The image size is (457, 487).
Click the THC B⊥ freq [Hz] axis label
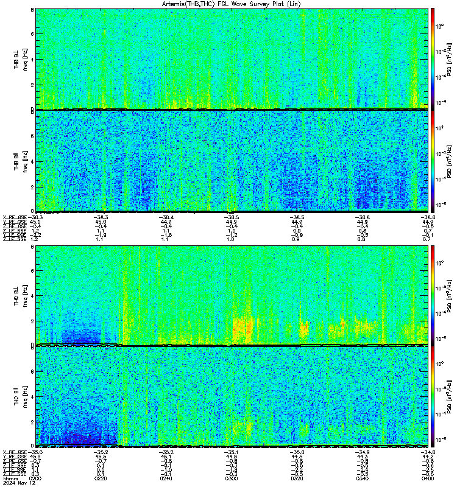coord(21,296)
